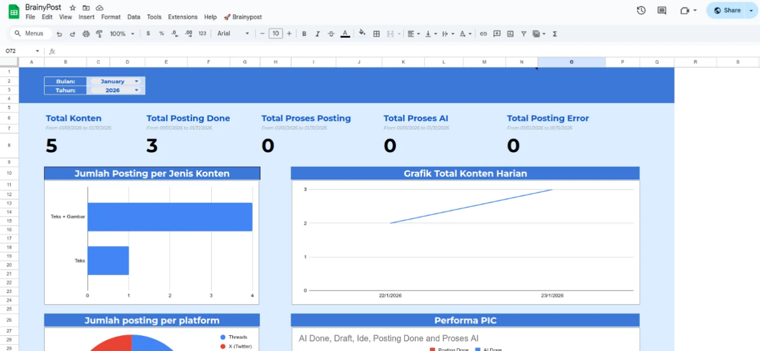The width and height of the screenshot is (760, 351).
Task: Click the move to folder icon
Action: click(x=86, y=8)
